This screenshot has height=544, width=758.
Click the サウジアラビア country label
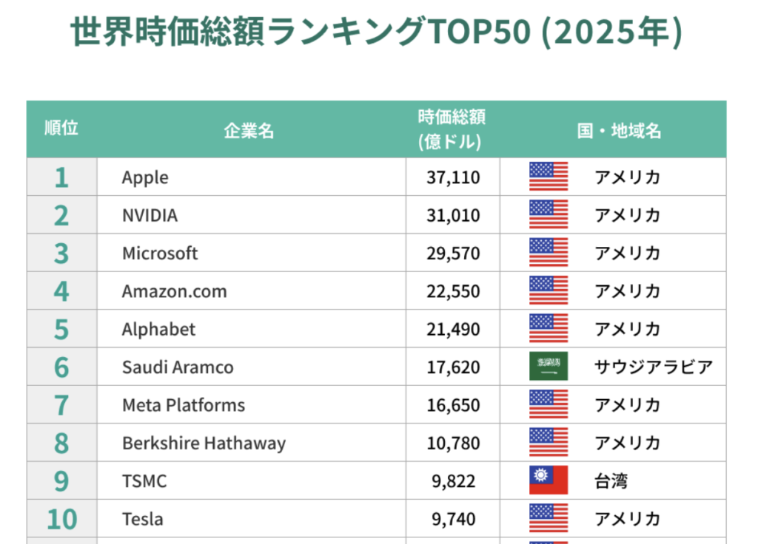pyautogui.click(x=653, y=367)
